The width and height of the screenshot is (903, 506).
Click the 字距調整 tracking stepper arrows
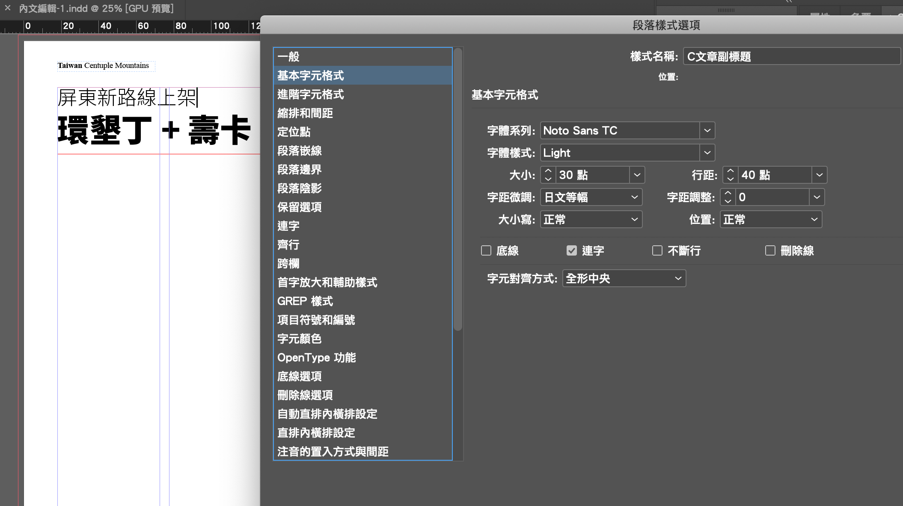click(728, 197)
